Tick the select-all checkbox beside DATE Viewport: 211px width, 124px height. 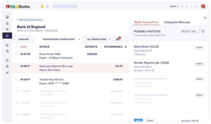17,46
